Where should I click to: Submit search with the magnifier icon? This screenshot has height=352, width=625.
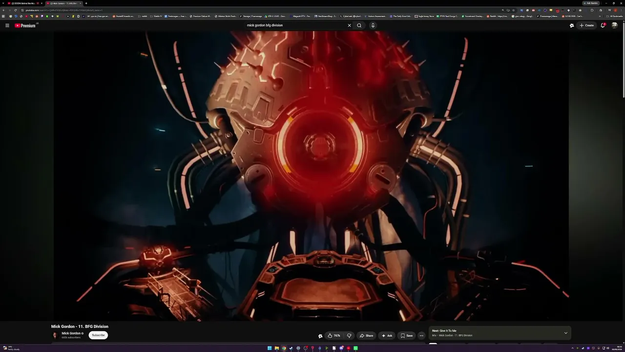pos(359,25)
